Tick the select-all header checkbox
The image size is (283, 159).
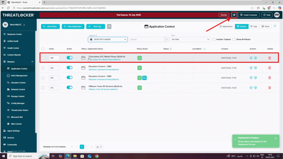43,49
